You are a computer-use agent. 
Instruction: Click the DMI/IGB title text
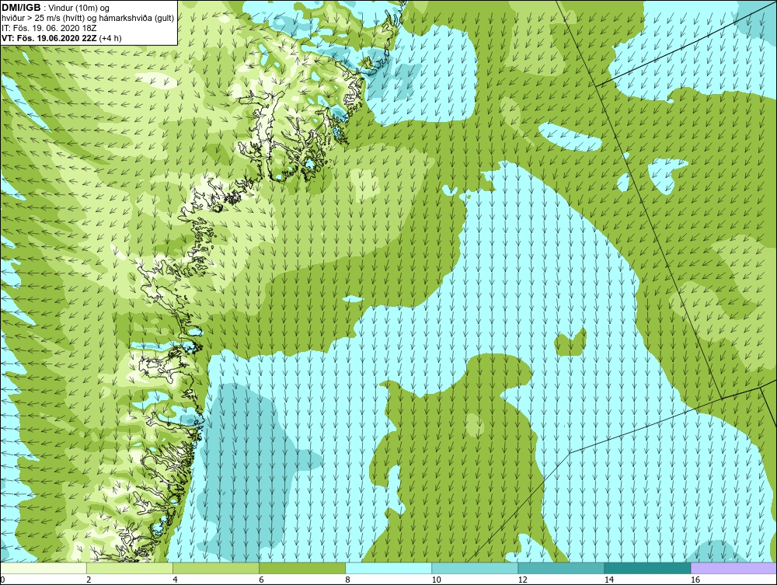coord(21,8)
